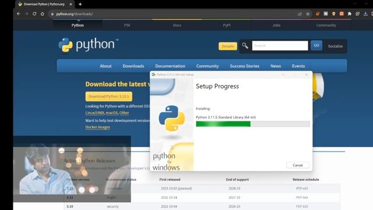Click the End of support column header

pyautogui.click(x=237, y=180)
